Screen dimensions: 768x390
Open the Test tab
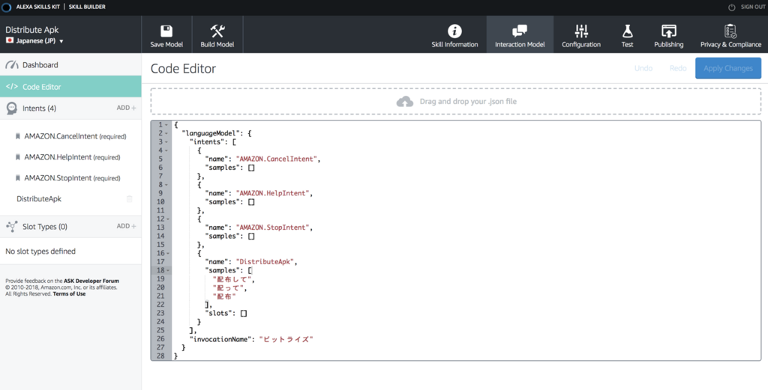(x=628, y=35)
